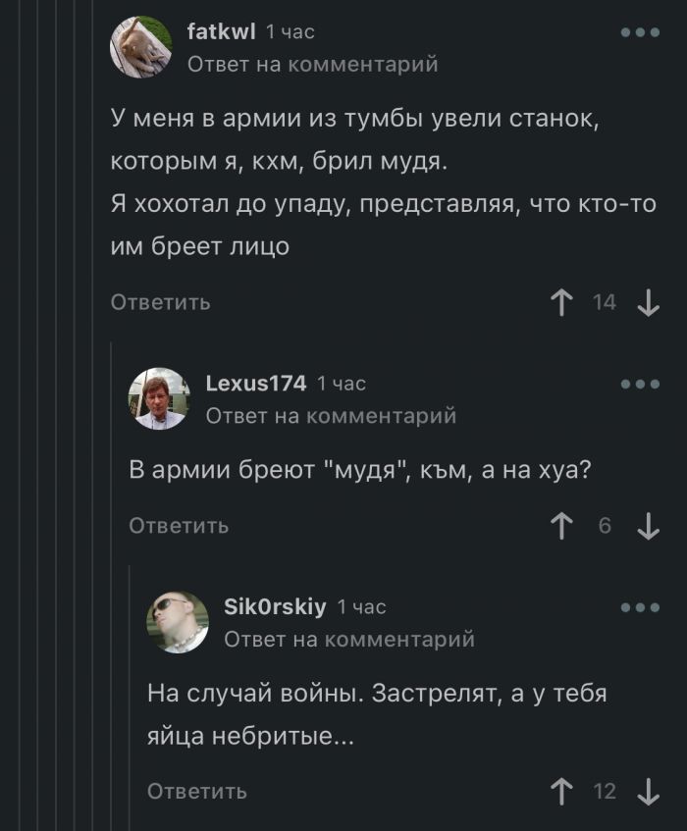
Task: Upvote fatkwl's comment
Action: click(563, 302)
